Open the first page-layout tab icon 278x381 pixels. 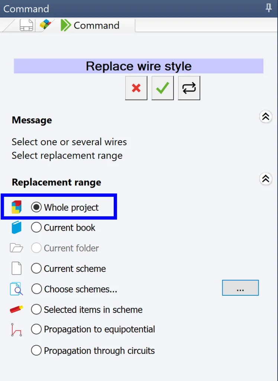26,25
